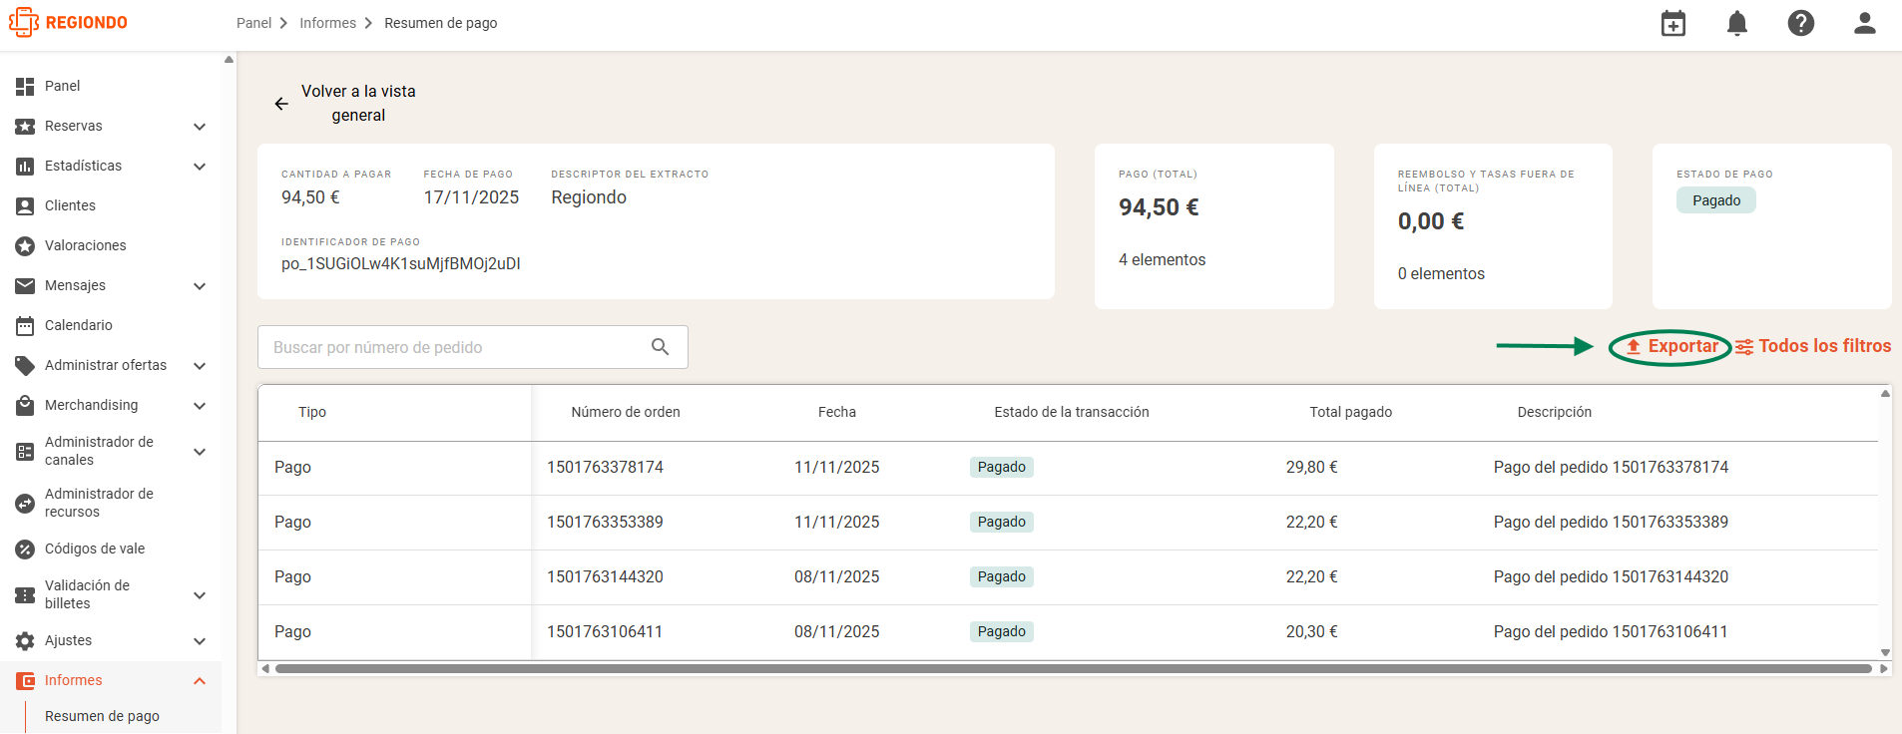Click the Estadísticas chart icon
Viewport: 1902px width, 734px height.
click(25, 167)
